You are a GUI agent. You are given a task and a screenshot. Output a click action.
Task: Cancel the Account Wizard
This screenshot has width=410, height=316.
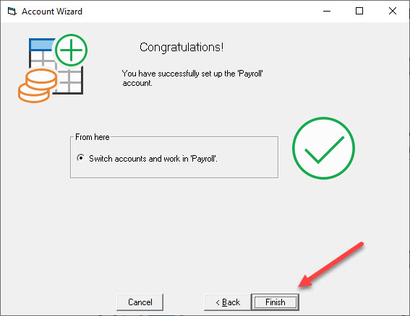tap(140, 302)
